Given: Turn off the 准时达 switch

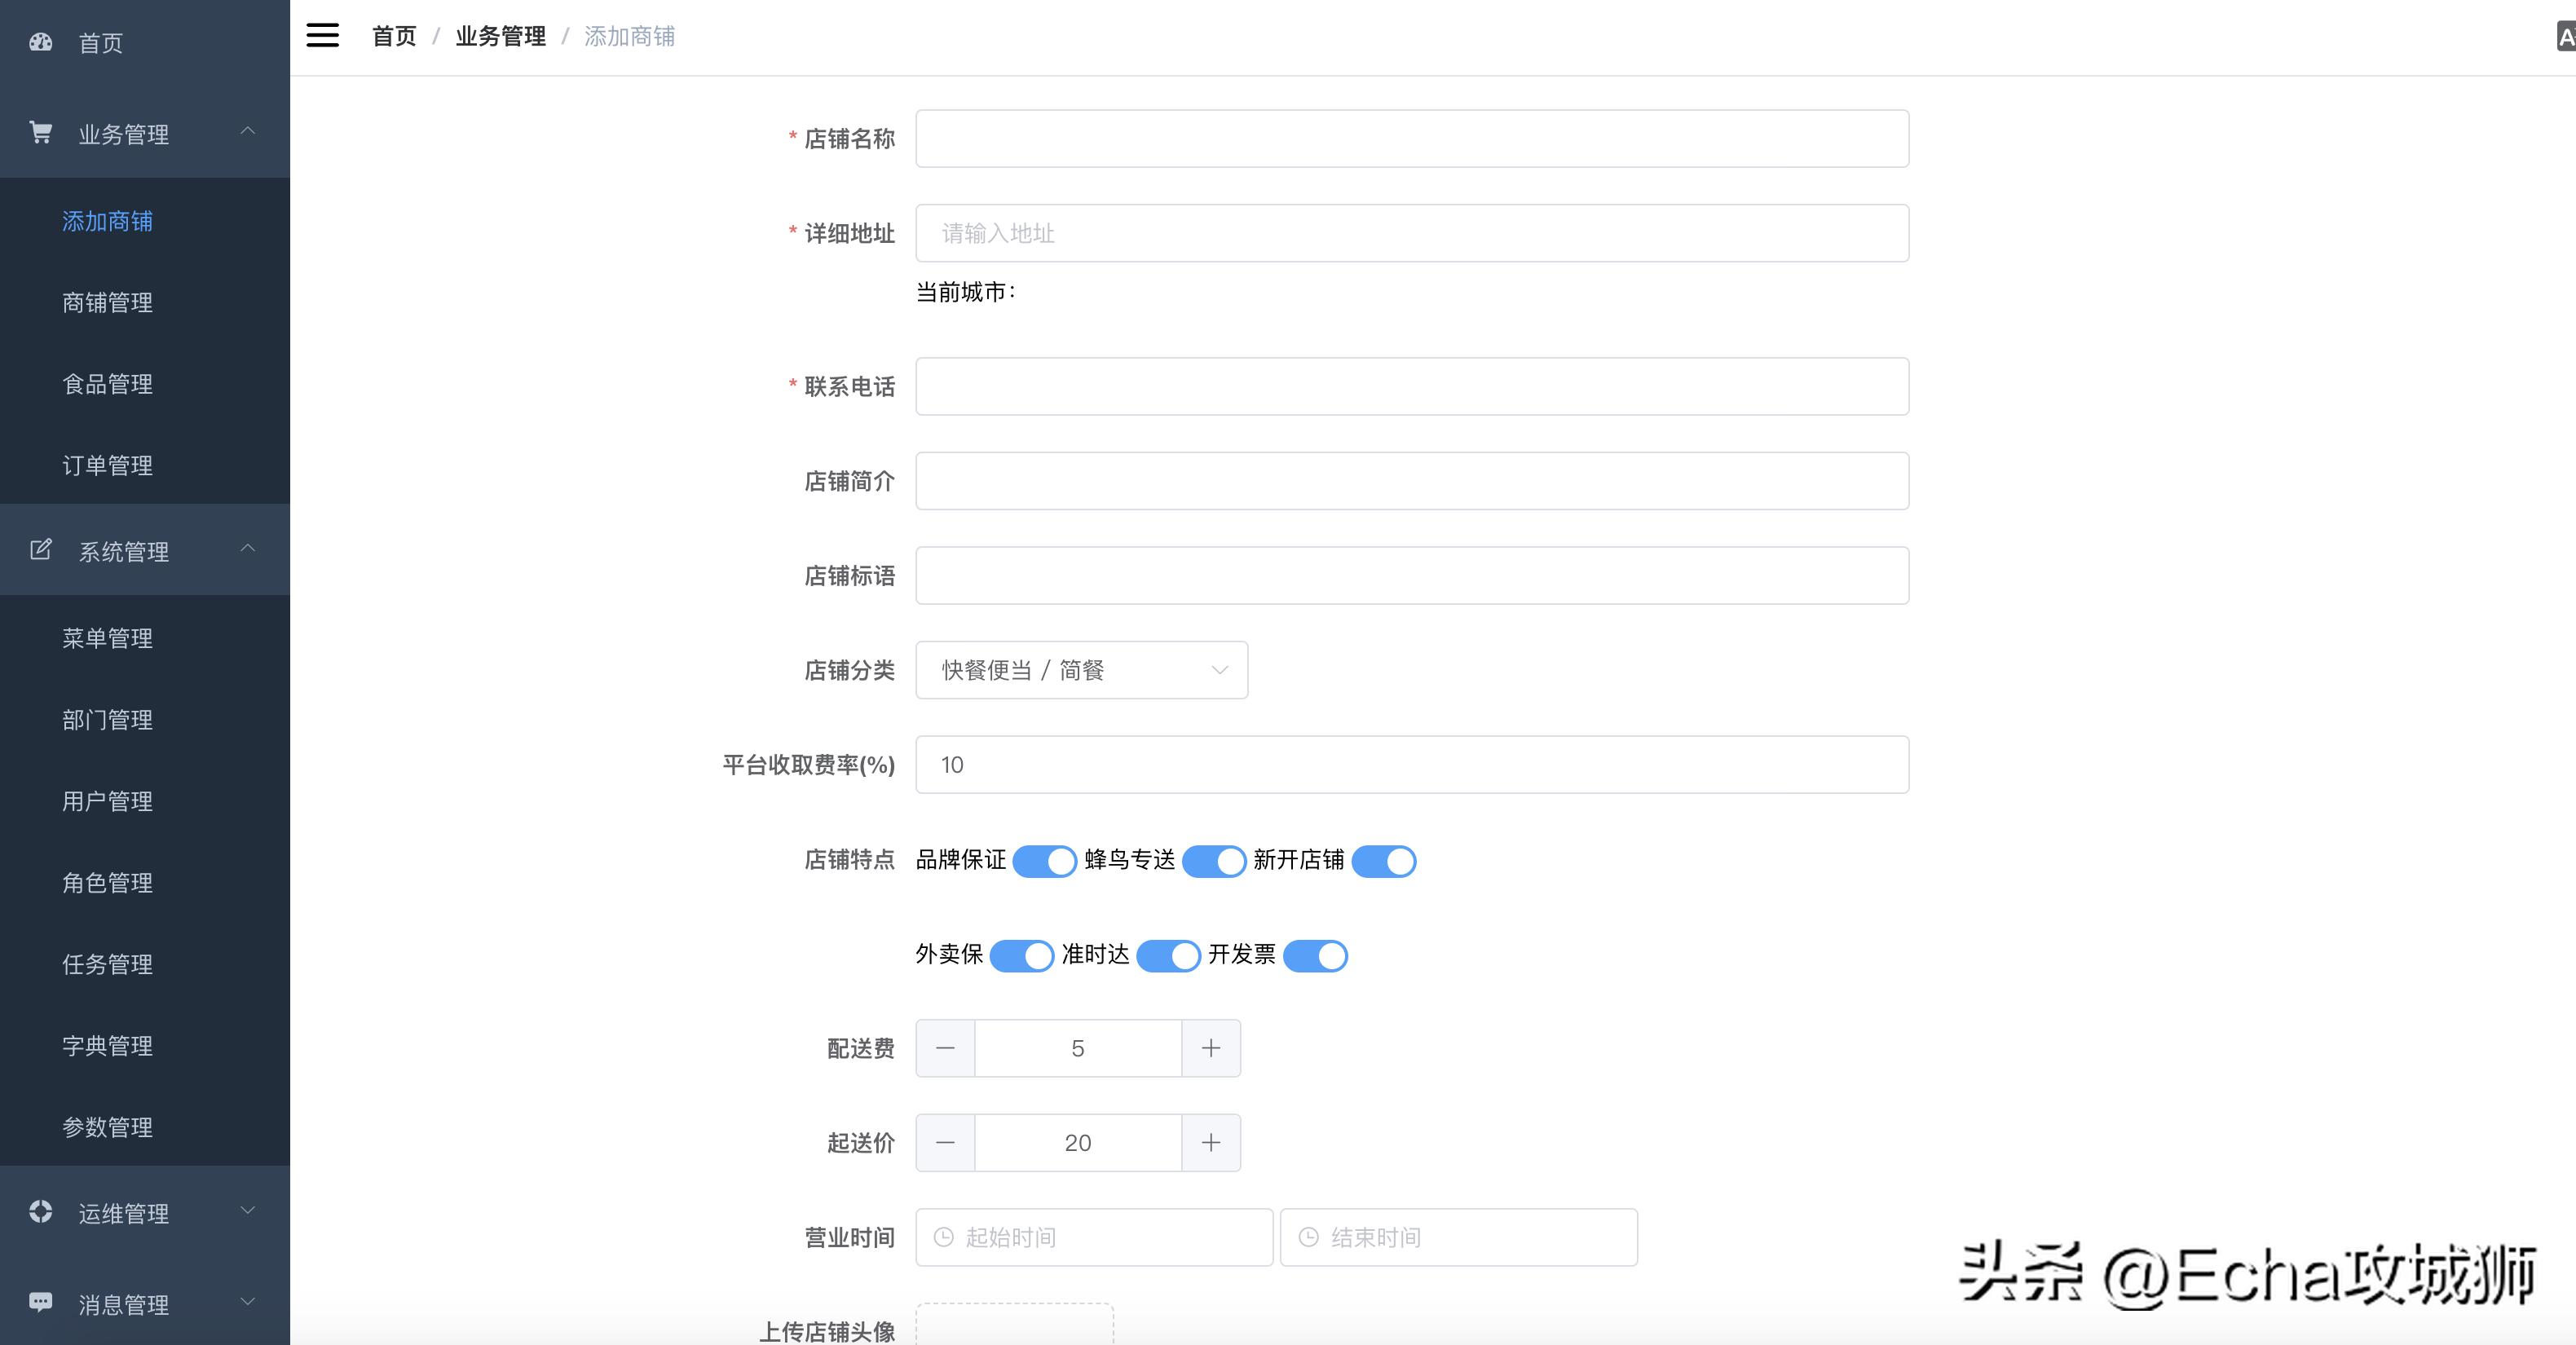Looking at the screenshot, I should pos(1168,956).
